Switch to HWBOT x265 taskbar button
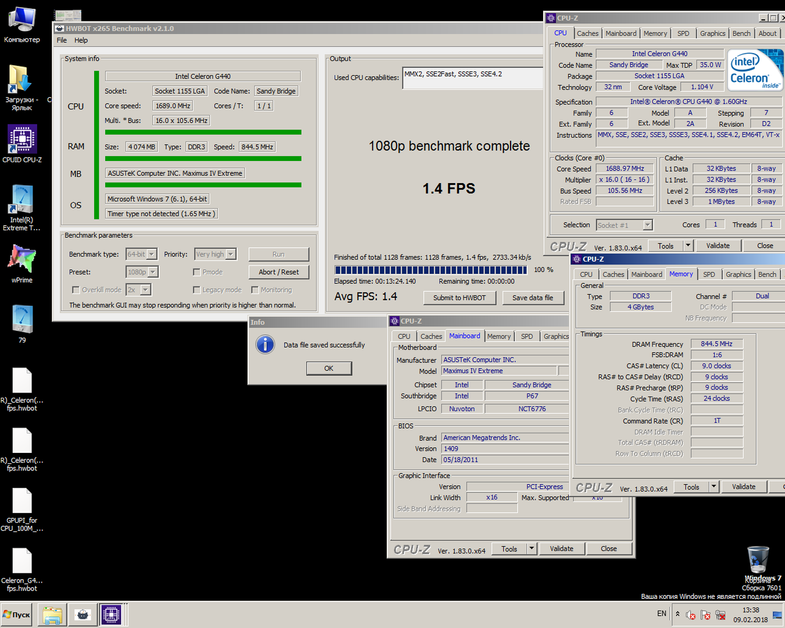785x628 pixels. click(83, 615)
